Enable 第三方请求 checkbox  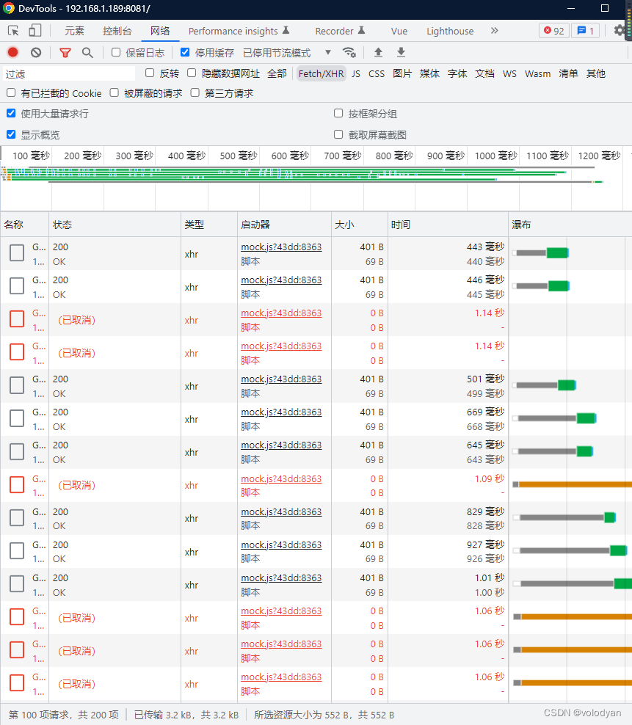point(195,93)
